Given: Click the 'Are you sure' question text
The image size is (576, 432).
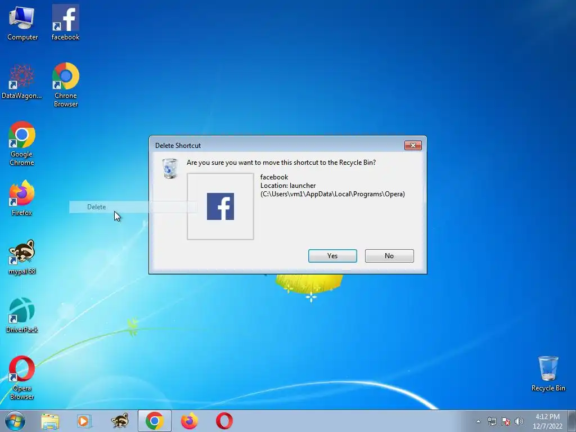Looking at the screenshot, I should 281,163.
